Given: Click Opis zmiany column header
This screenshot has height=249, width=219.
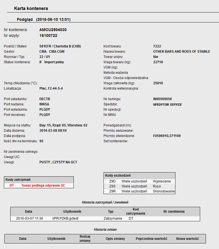Looking at the screenshot, I should [x=115, y=239].
